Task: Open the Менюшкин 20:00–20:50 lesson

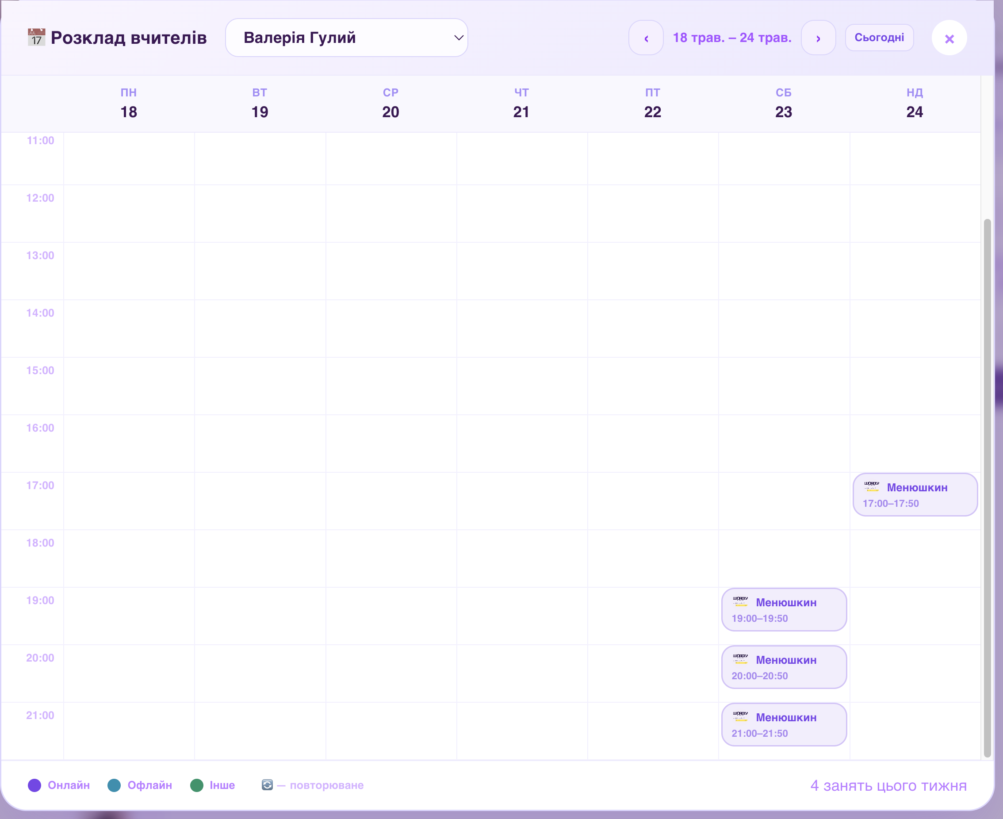Action: (x=784, y=667)
